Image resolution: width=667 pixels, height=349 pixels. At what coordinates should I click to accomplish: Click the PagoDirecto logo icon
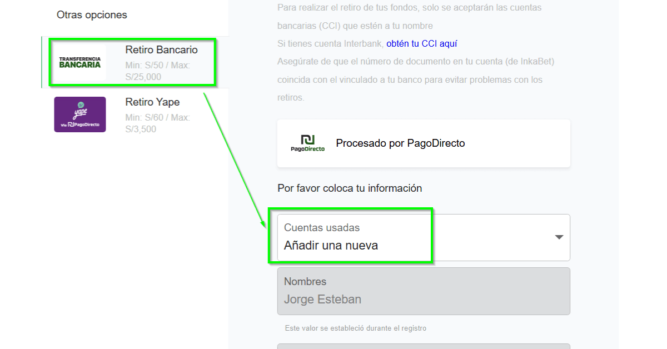tap(307, 143)
